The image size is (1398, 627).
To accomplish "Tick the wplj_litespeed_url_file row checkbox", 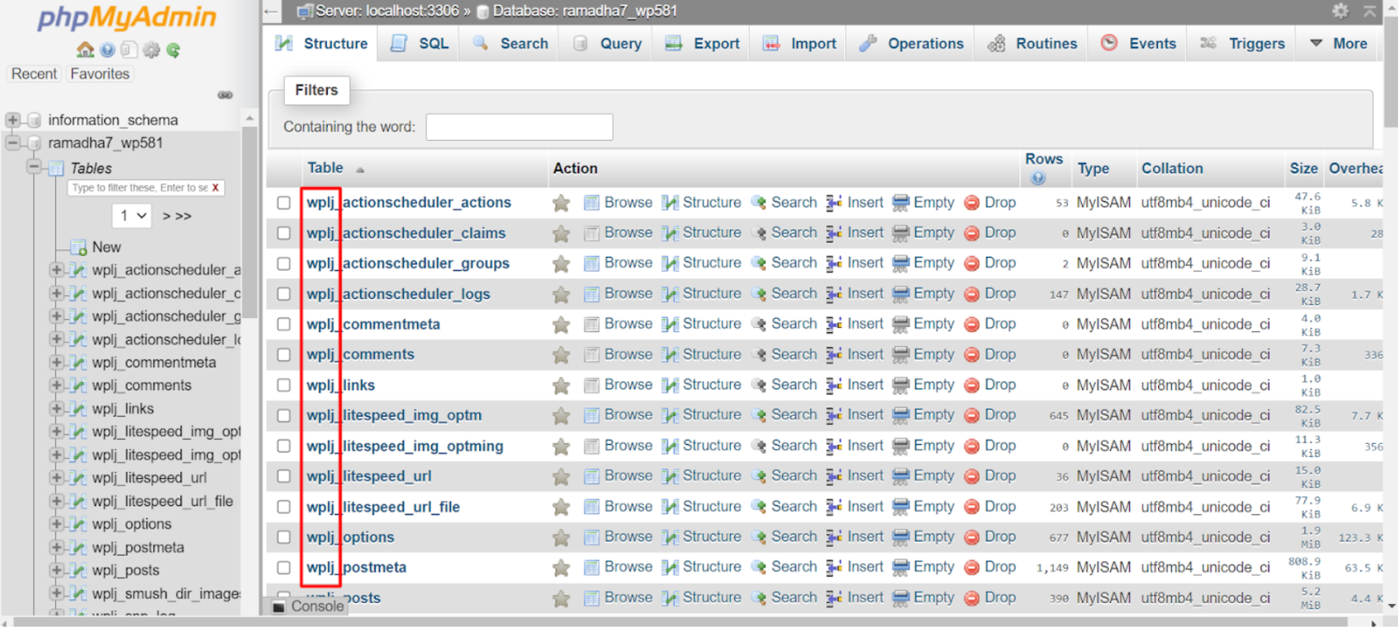I will click(284, 507).
